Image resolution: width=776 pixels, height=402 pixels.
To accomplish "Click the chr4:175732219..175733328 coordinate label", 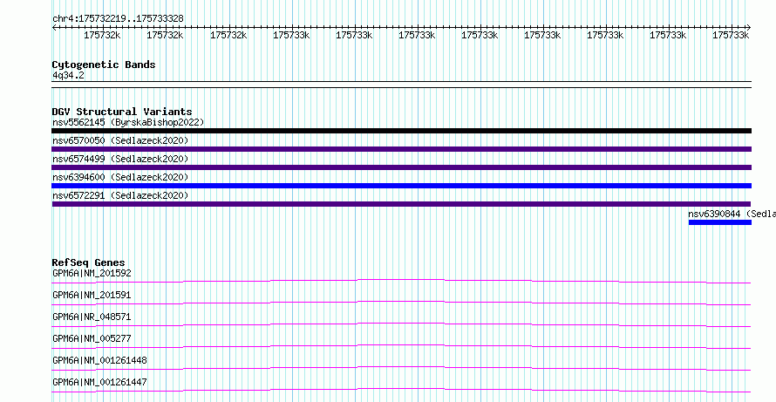I will click(118, 19).
